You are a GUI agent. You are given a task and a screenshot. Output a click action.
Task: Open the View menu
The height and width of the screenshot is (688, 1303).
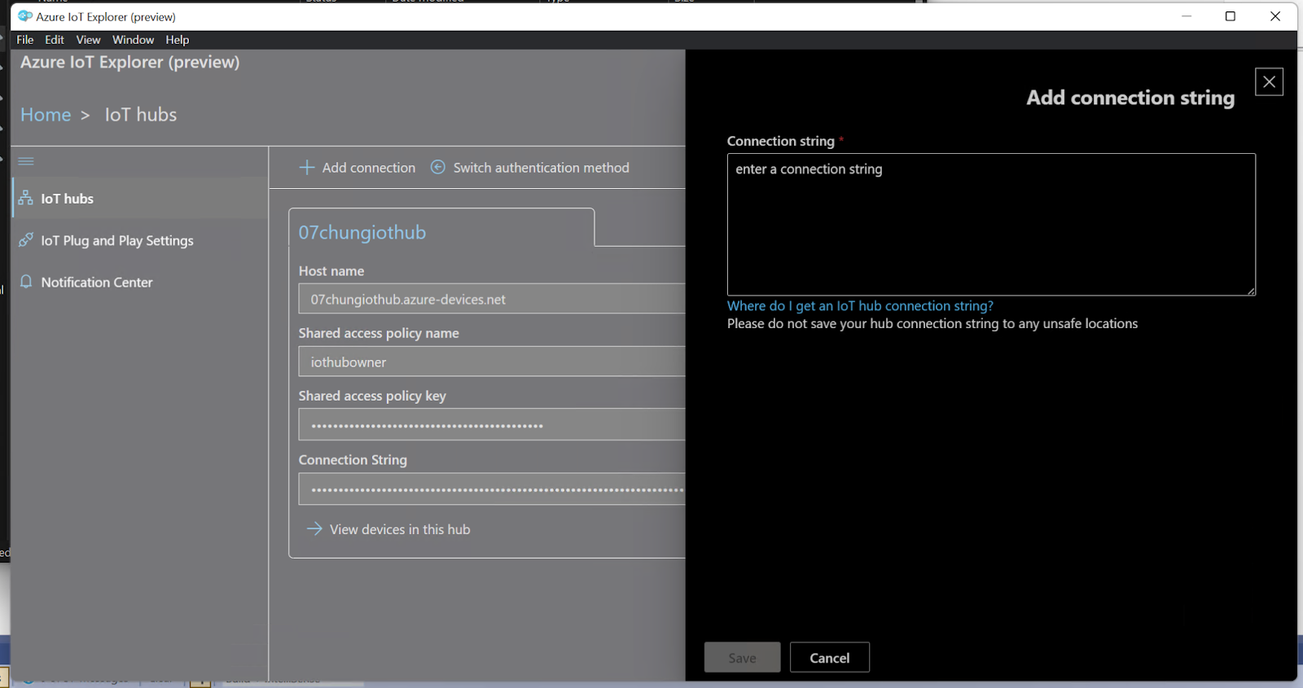coord(88,40)
